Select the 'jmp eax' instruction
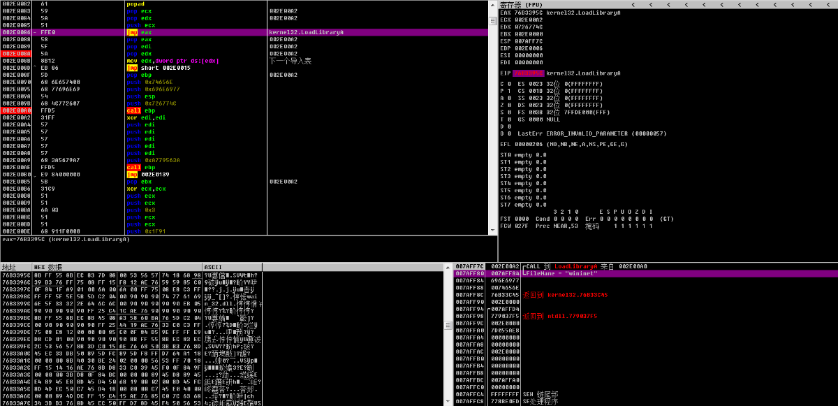Image resolution: width=838 pixels, height=406 pixels. coord(138,32)
